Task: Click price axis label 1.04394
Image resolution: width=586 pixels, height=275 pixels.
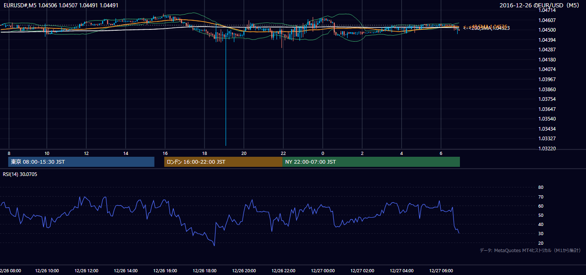Action: 547,40
